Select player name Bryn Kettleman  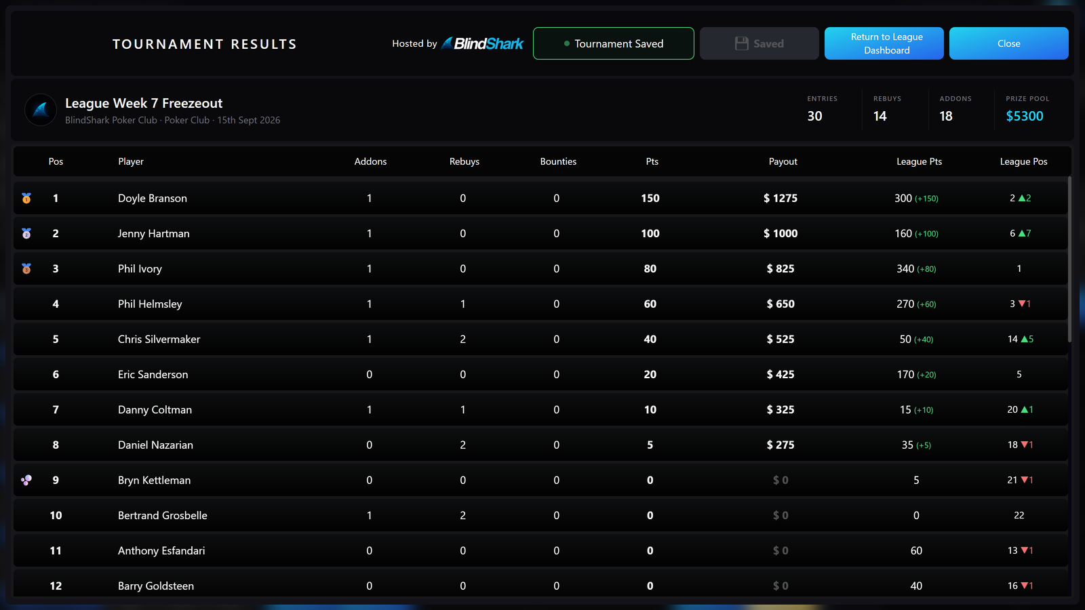[x=154, y=480]
